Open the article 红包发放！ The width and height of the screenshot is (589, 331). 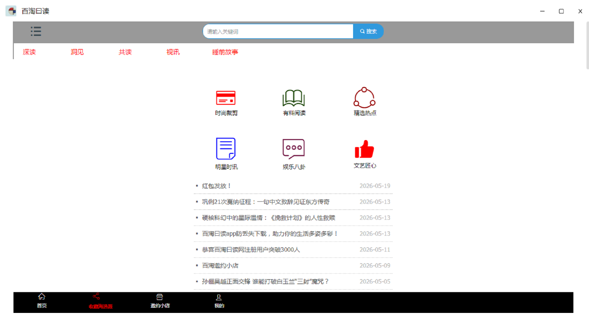pyautogui.click(x=217, y=186)
